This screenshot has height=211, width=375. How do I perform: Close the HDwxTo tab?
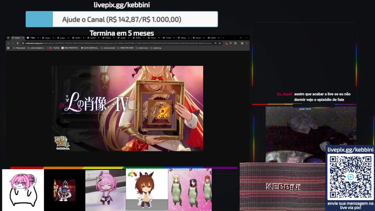click(x=23, y=38)
